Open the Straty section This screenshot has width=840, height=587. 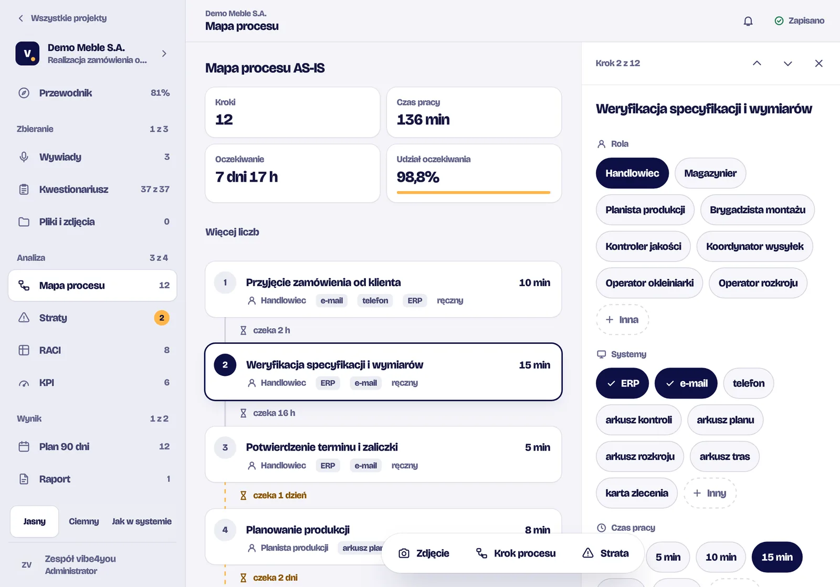(x=92, y=318)
